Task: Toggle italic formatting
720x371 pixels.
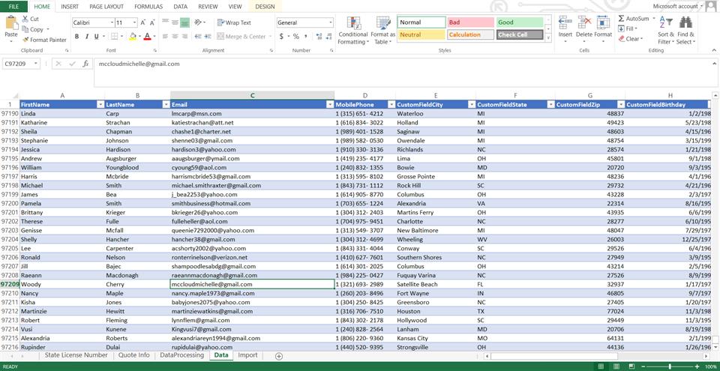Action: [86, 36]
